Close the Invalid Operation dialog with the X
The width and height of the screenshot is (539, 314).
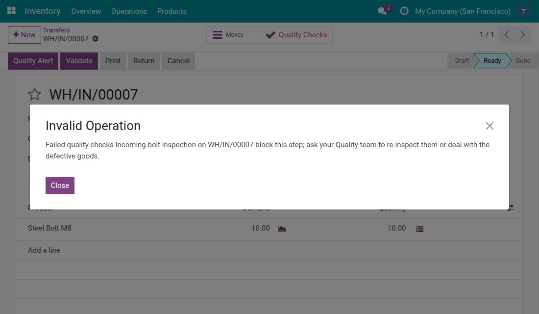(x=490, y=126)
